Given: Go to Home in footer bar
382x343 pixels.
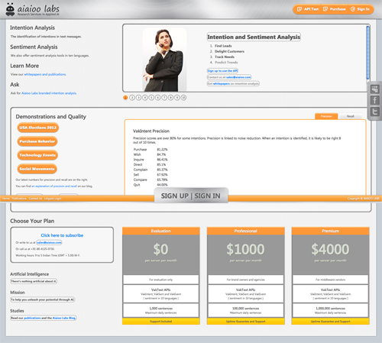Looking at the screenshot, I should (6, 199).
